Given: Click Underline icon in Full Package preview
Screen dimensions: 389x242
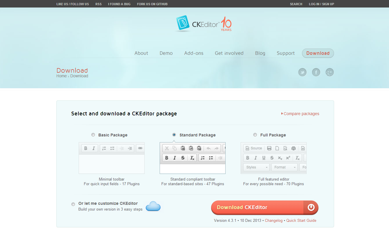Looking at the screenshot, I should (x=264, y=158).
